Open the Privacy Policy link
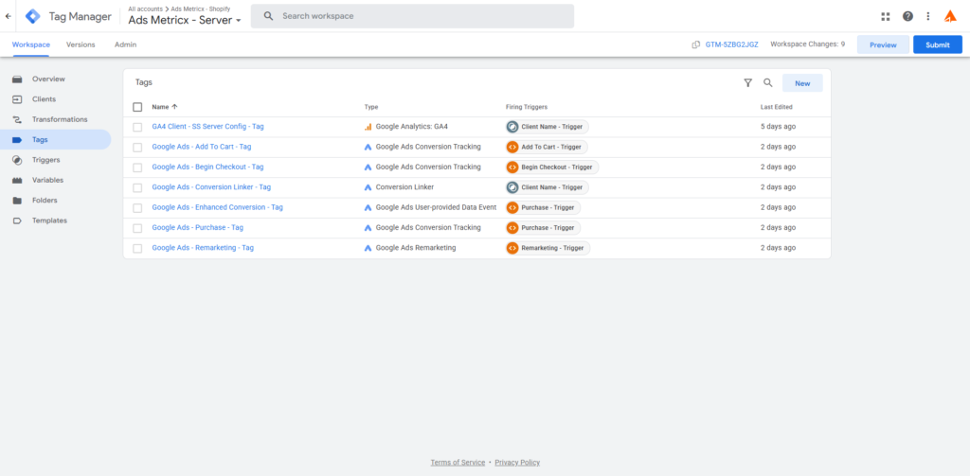This screenshot has height=476, width=970. point(517,463)
